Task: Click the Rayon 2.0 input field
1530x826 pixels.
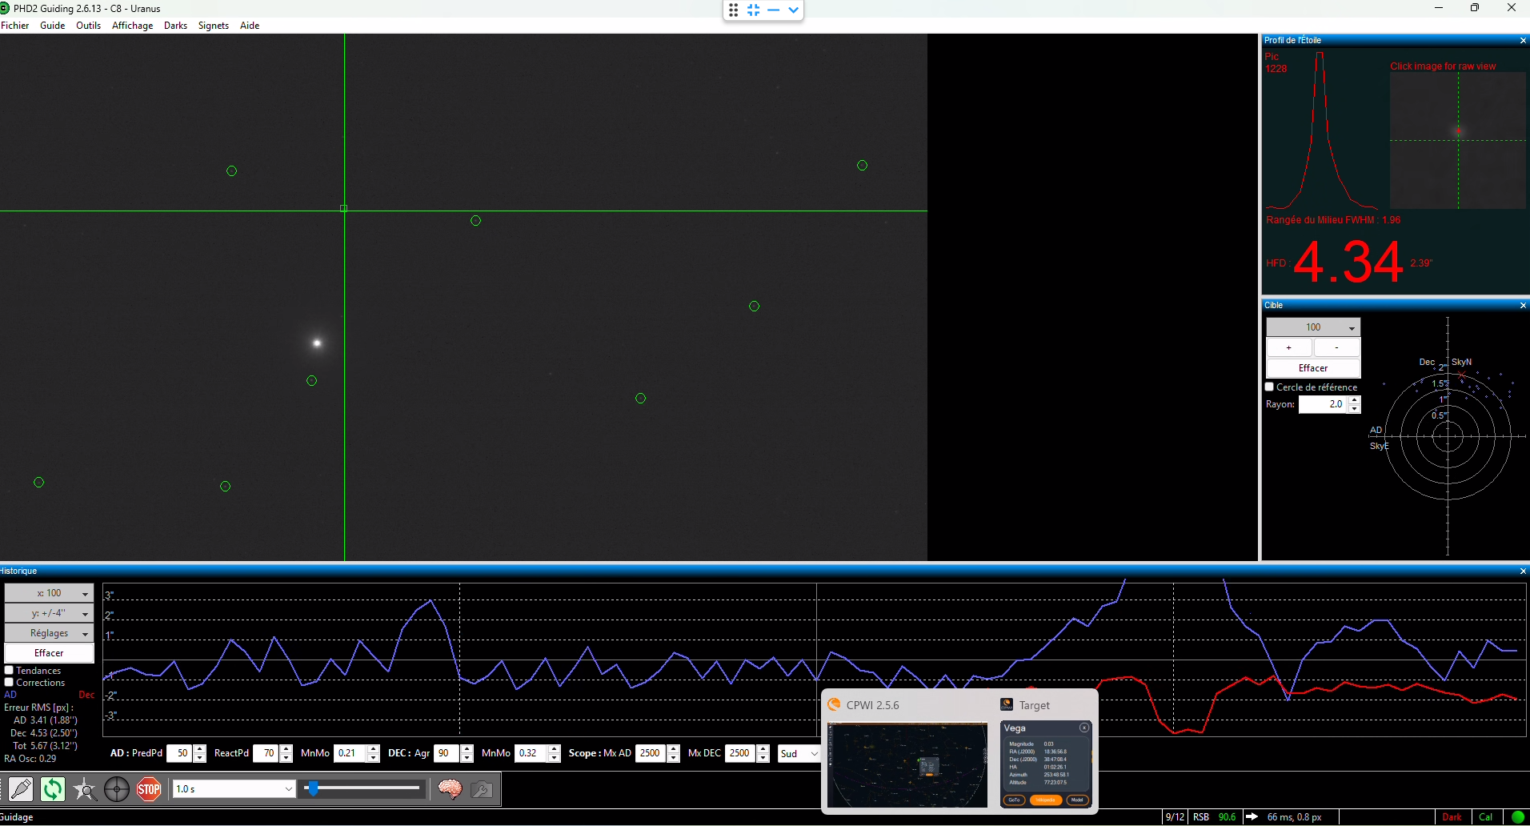Action: (x=1323, y=404)
